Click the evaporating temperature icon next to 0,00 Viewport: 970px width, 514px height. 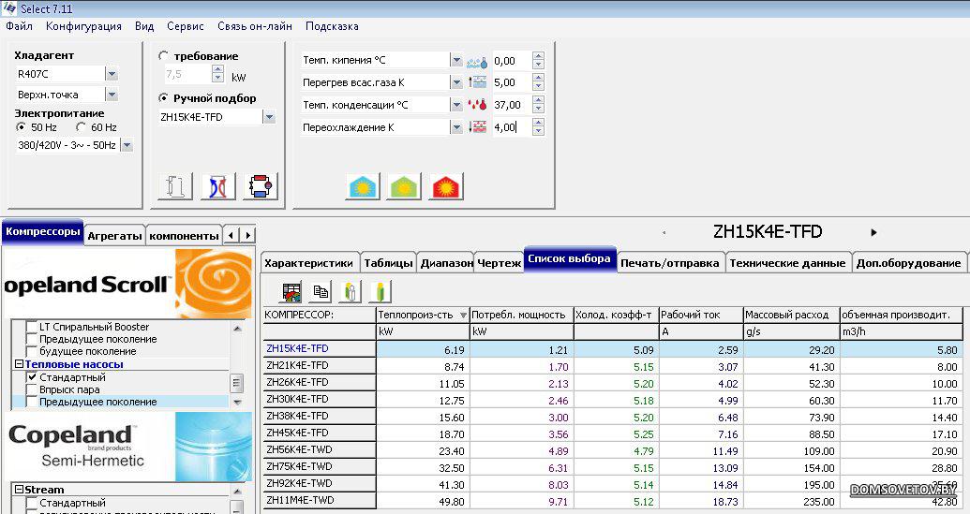click(x=477, y=61)
